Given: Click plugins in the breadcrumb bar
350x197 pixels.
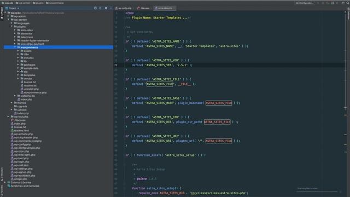Looking at the screenshot, I should 38,3.
